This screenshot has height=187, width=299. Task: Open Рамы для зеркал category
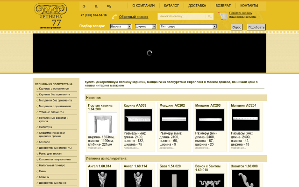tap(50, 154)
